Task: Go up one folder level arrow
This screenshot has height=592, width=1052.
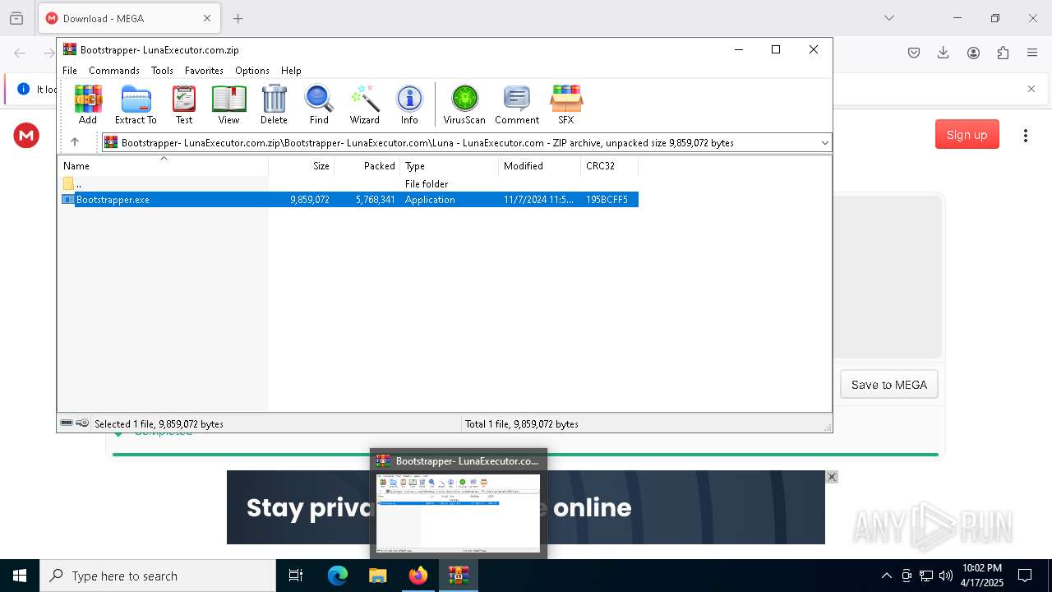Action: 75,142
